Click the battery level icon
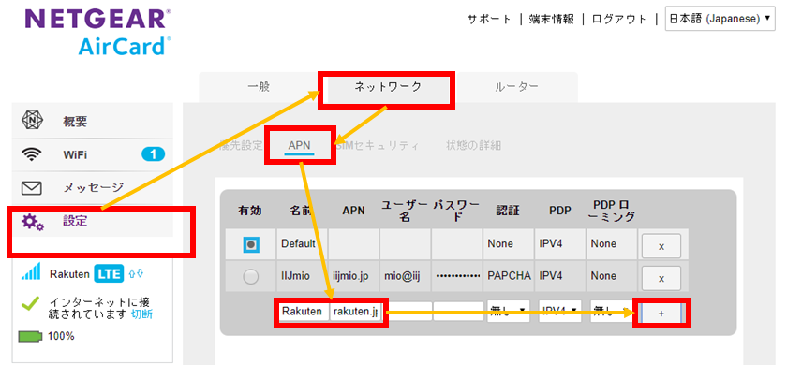The height and width of the screenshot is (365, 787). tap(31, 336)
